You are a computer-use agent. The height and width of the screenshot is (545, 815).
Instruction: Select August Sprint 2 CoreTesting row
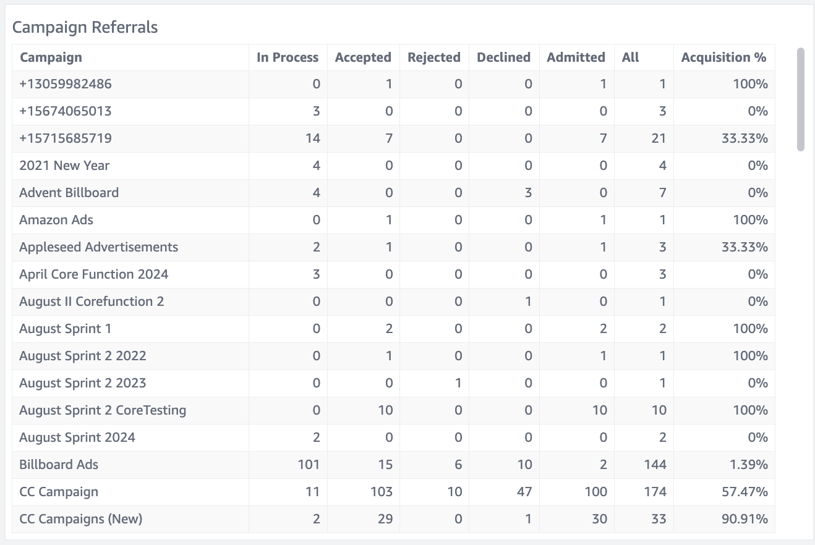tap(393, 410)
